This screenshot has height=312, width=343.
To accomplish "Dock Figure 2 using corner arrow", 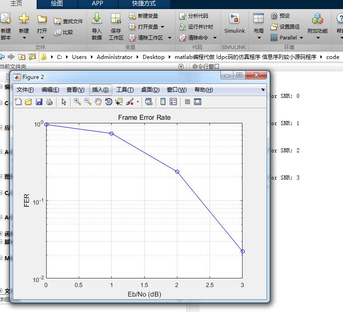I will 262,89.
